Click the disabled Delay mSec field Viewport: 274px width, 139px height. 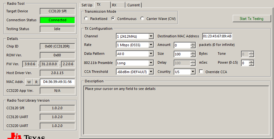(x=182, y=63)
